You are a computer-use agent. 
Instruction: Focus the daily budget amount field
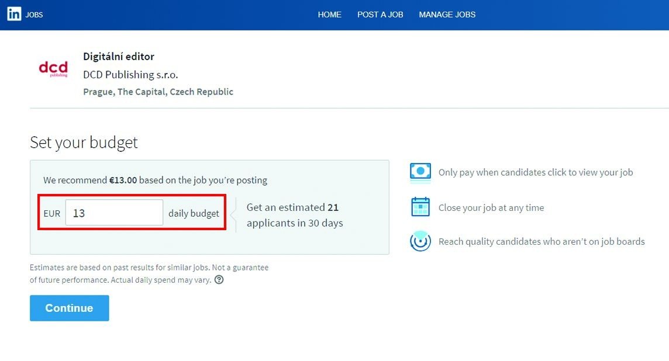(114, 213)
